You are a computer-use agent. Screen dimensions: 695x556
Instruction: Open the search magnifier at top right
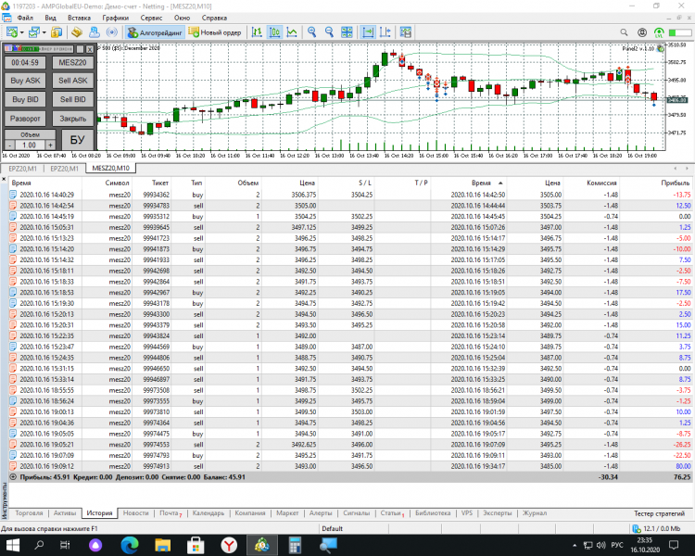pyautogui.click(x=624, y=32)
